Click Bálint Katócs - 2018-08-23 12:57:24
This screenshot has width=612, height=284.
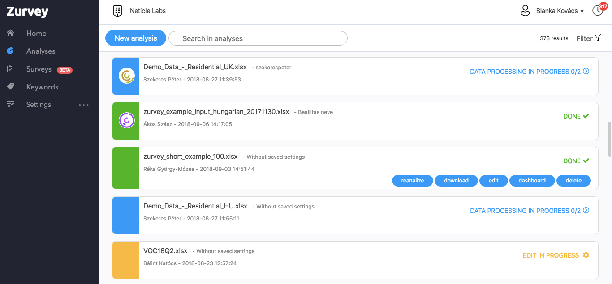190,263
